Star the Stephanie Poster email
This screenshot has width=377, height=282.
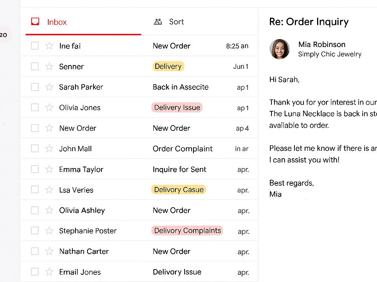click(49, 230)
